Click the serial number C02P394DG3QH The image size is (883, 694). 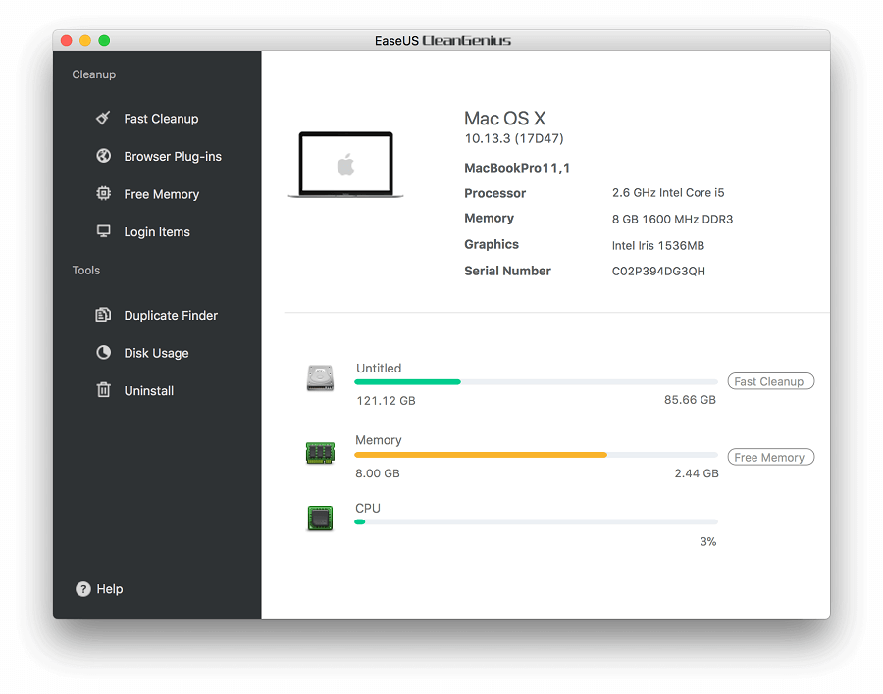click(x=658, y=272)
